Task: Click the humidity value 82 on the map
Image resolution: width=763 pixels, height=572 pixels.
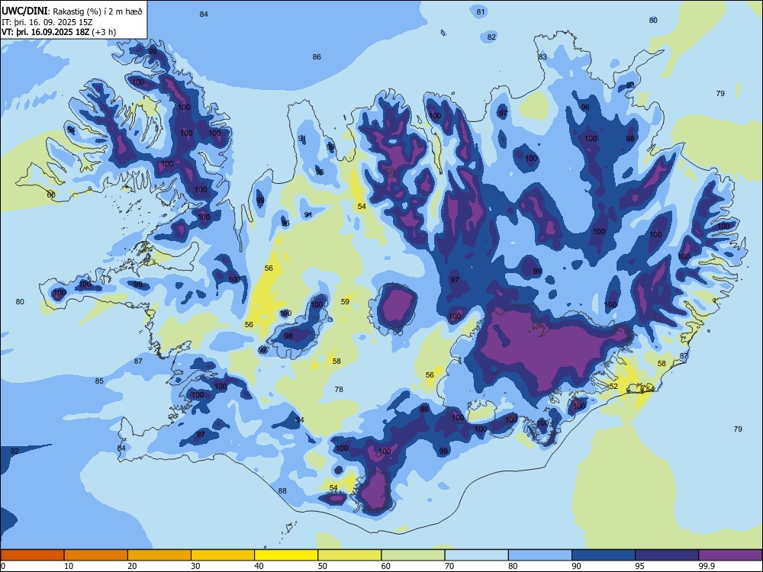Action: [x=491, y=37]
